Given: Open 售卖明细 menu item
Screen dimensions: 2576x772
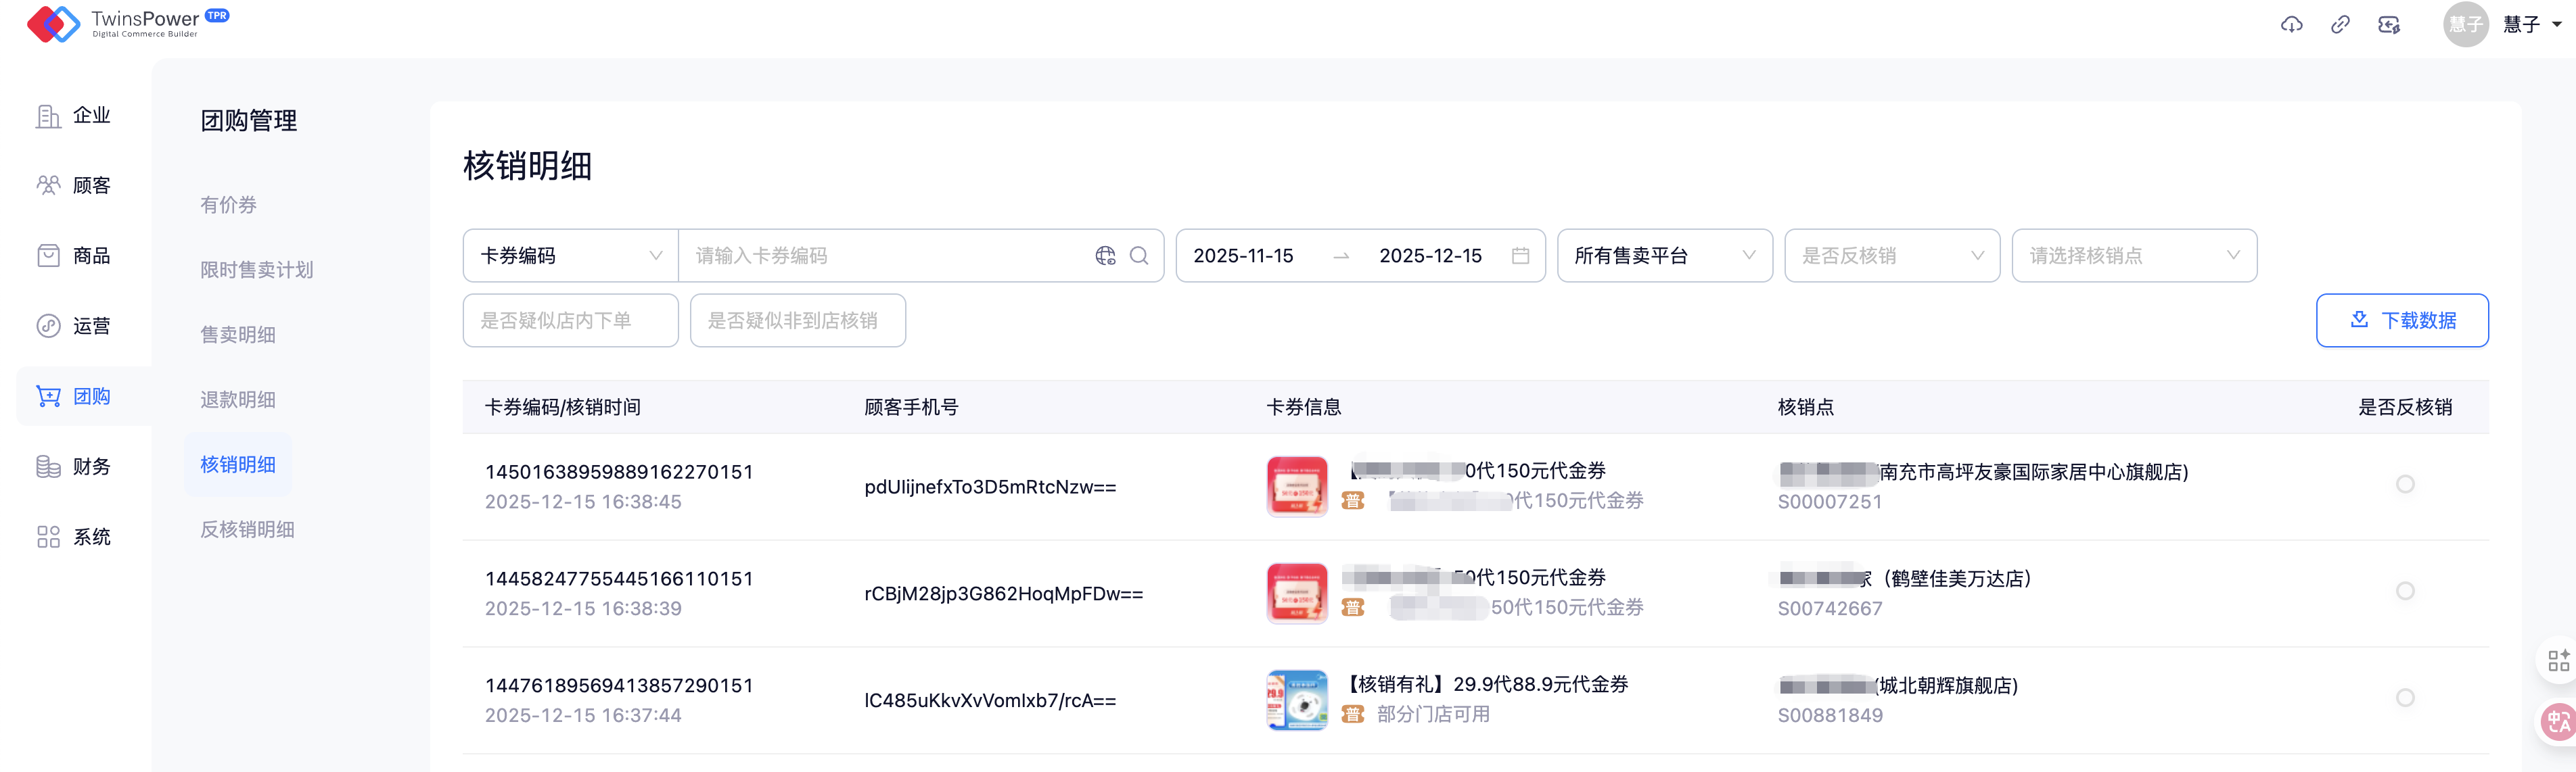Looking at the screenshot, I should [238, 335].
